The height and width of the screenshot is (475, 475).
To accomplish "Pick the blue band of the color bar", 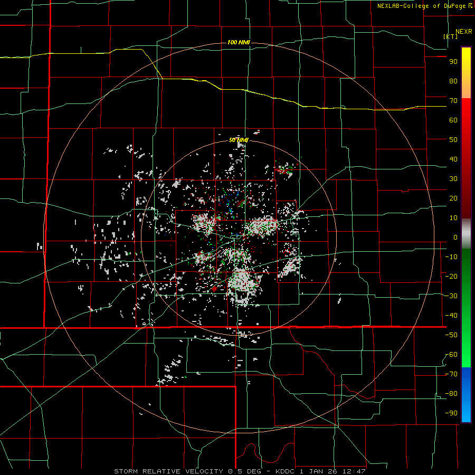I will point(466,395).
